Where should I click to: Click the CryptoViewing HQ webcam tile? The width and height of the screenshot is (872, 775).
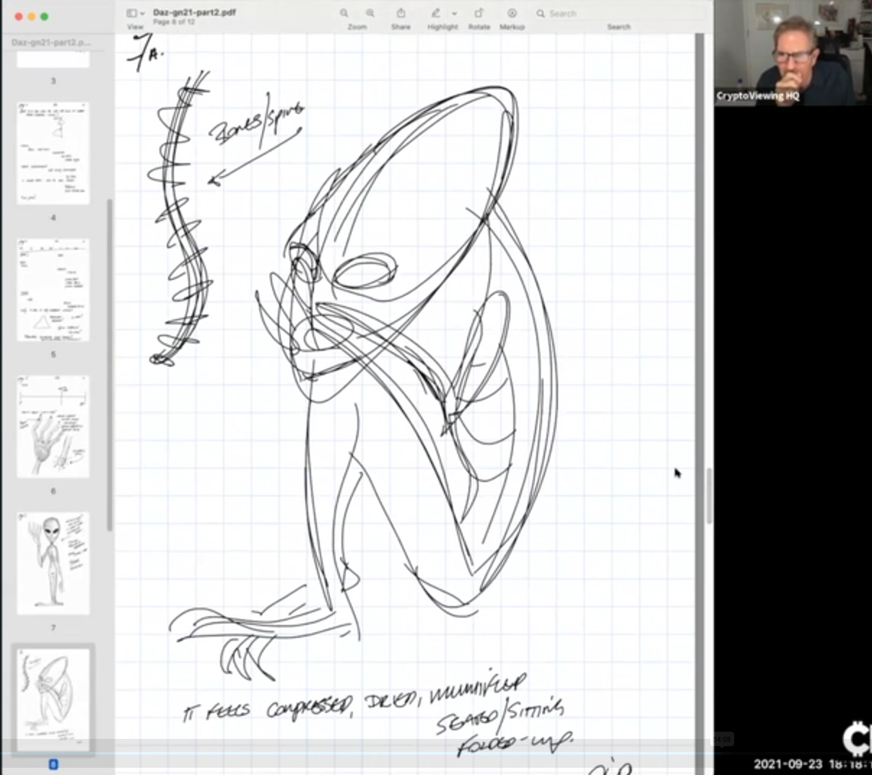pos(793,53)
